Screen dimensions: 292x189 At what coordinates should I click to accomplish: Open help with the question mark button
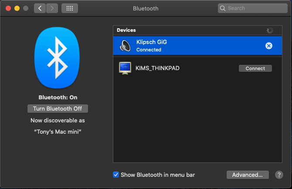coord(279,175)
